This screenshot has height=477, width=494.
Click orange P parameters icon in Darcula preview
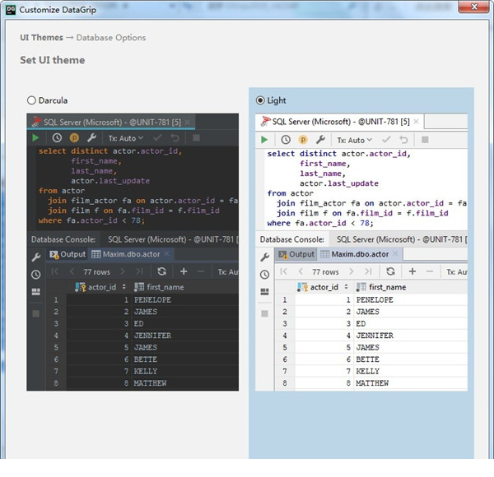click(x=74, y=138)
